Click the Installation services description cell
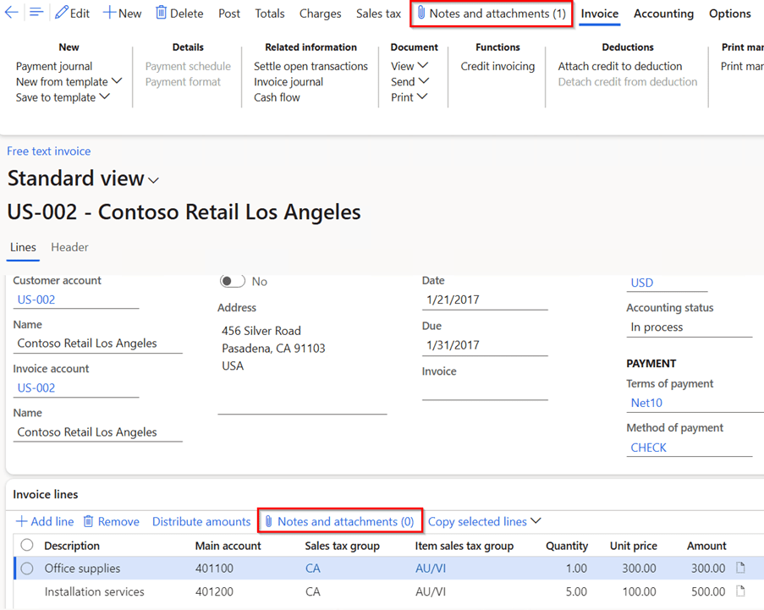Viewport: 764px width, 610px height. pos(94,591)
